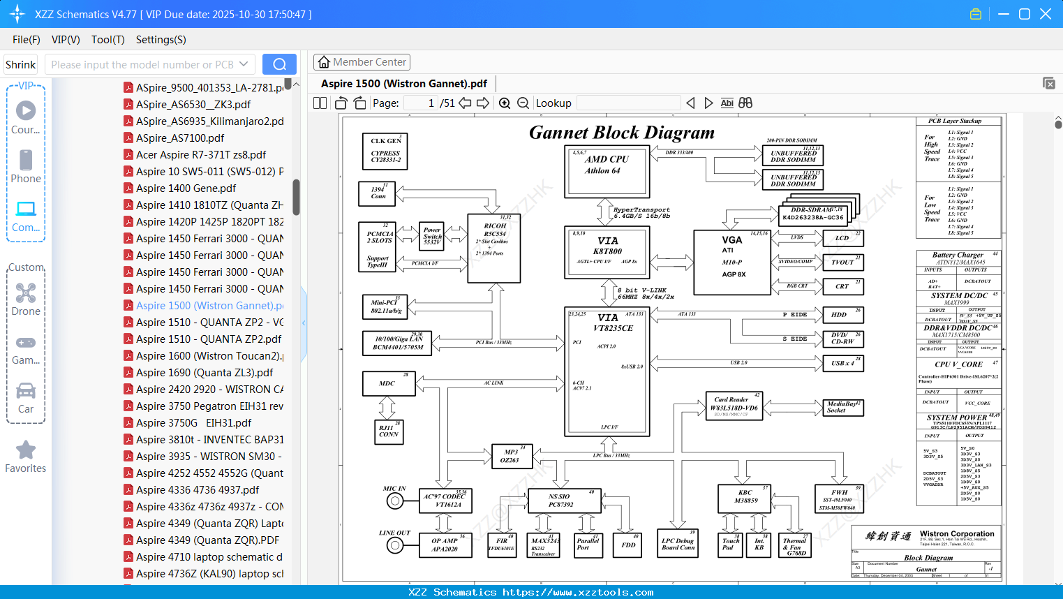Viewport: 1063px width, 599px height.
Task: Click the Page number input field
Action: pyautogui.click(x=421, y=103)
